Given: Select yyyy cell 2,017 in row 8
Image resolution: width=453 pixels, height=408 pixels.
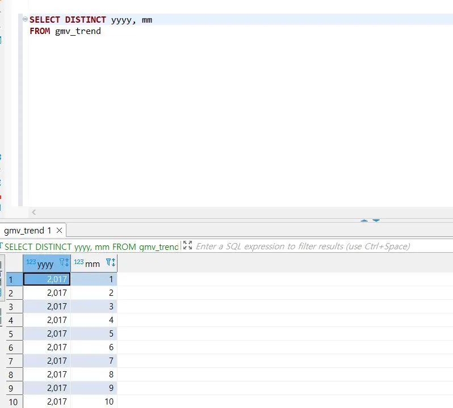Looking at the screenshot, I should tap(47, 374).
